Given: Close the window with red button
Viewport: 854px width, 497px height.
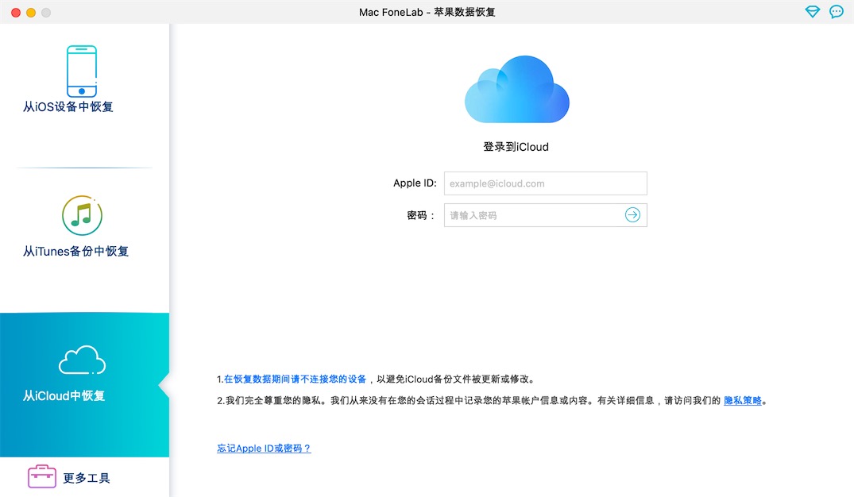Looking at the screenshot, I should (x=16, y=13).
